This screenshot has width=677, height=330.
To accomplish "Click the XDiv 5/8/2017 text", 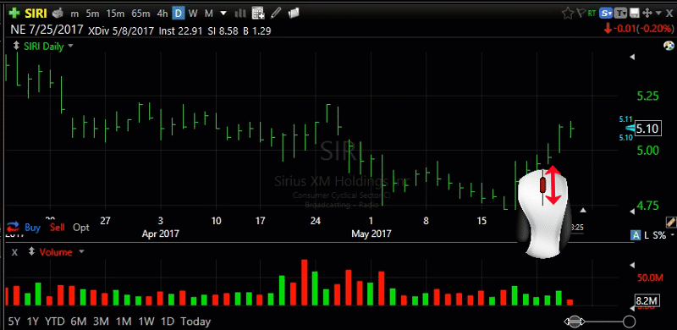I will [x=120, y=31].
